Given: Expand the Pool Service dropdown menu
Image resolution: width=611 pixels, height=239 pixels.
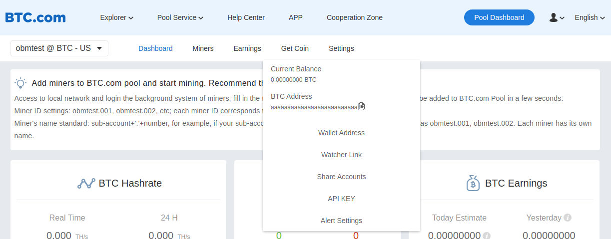Looking at the screenshot, I should [x=180, y=17].
